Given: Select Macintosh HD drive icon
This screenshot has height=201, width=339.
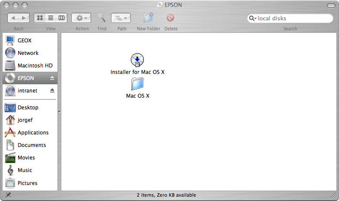Looking at the screenshot, I should point(10,66).
